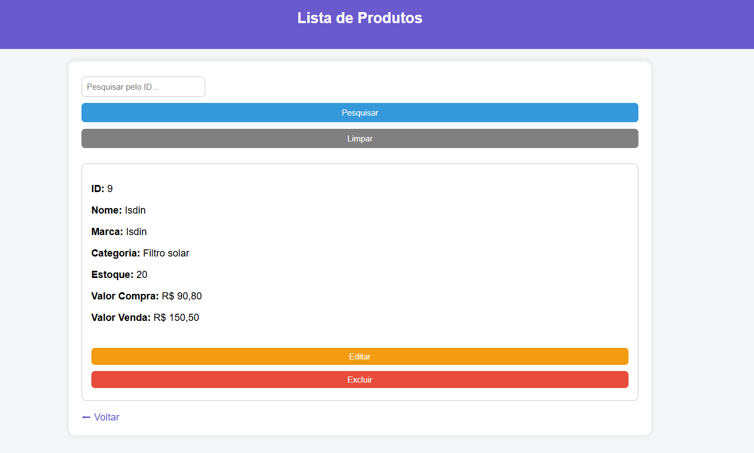Edit product 9 with the Editar button
This screenshot has height=453, width=754.
click(360, 356)
